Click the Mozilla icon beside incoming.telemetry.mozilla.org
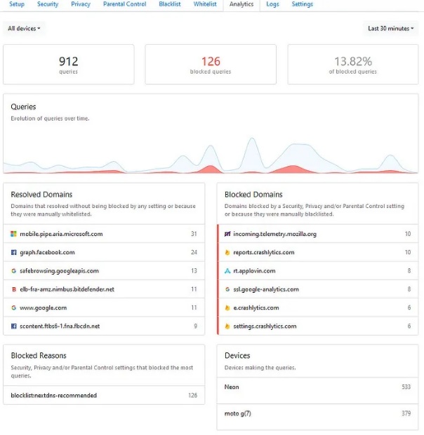This screenshot has height=435, width=424. point(227,234)
